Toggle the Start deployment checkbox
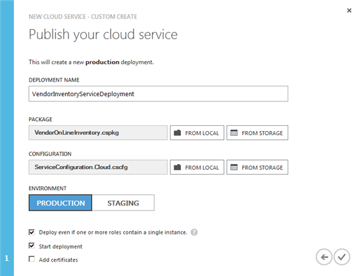Image resolution: width=362 pixels, height=276 pixels. click(x=32, y=246)
